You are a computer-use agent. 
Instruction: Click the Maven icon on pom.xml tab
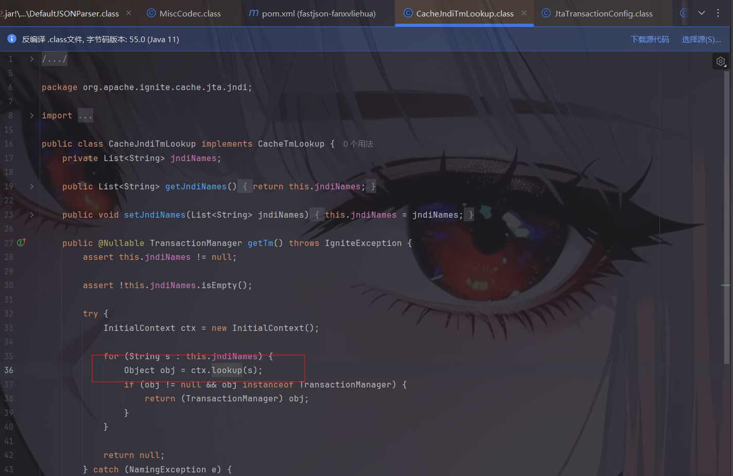pos(253,13)
